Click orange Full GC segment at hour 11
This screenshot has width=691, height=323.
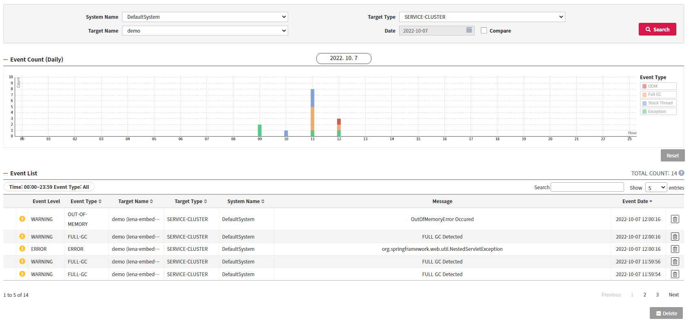pyautogui.click(x=313, y=119)
